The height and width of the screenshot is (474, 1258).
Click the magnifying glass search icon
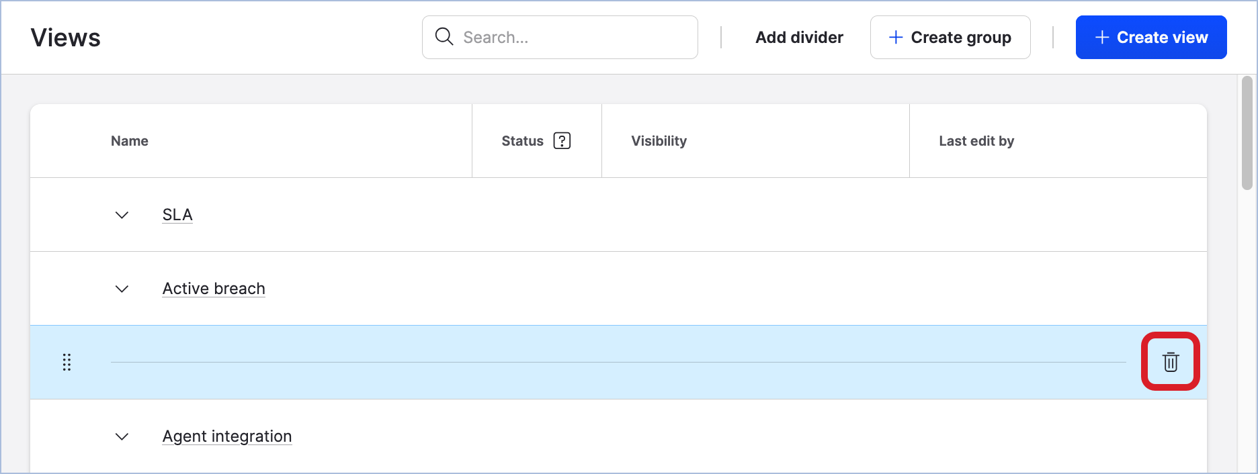[444, 37]
